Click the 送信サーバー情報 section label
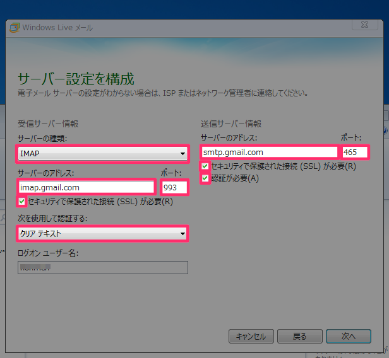This screenshot has height=358, width=389. coord(231,124)
